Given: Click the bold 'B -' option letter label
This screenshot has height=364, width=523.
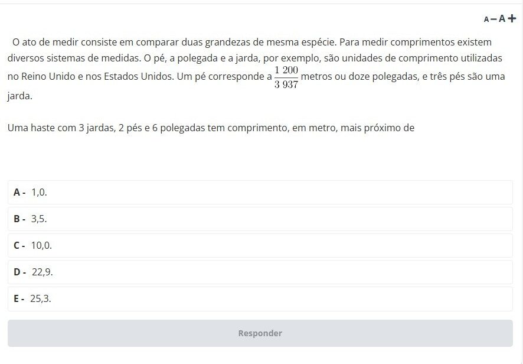Looking at the screenshot, I should coord(19,219).
